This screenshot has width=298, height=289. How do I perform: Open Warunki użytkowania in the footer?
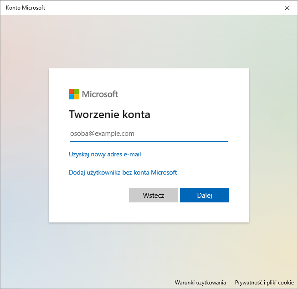pyautogui.click(x=200, y=283)
